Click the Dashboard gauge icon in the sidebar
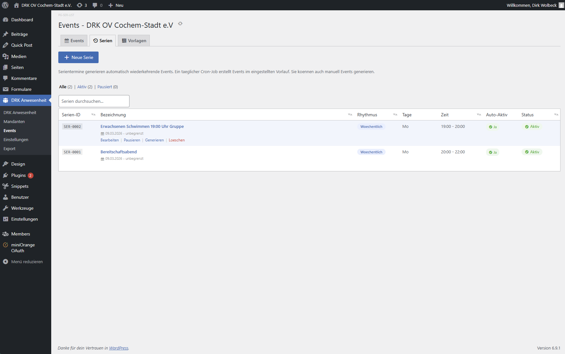 5,20
